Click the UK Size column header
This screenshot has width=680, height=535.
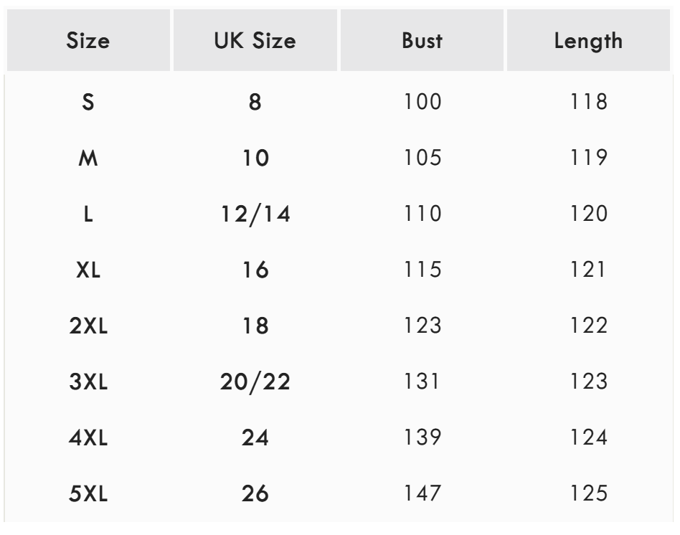(255, 41)
